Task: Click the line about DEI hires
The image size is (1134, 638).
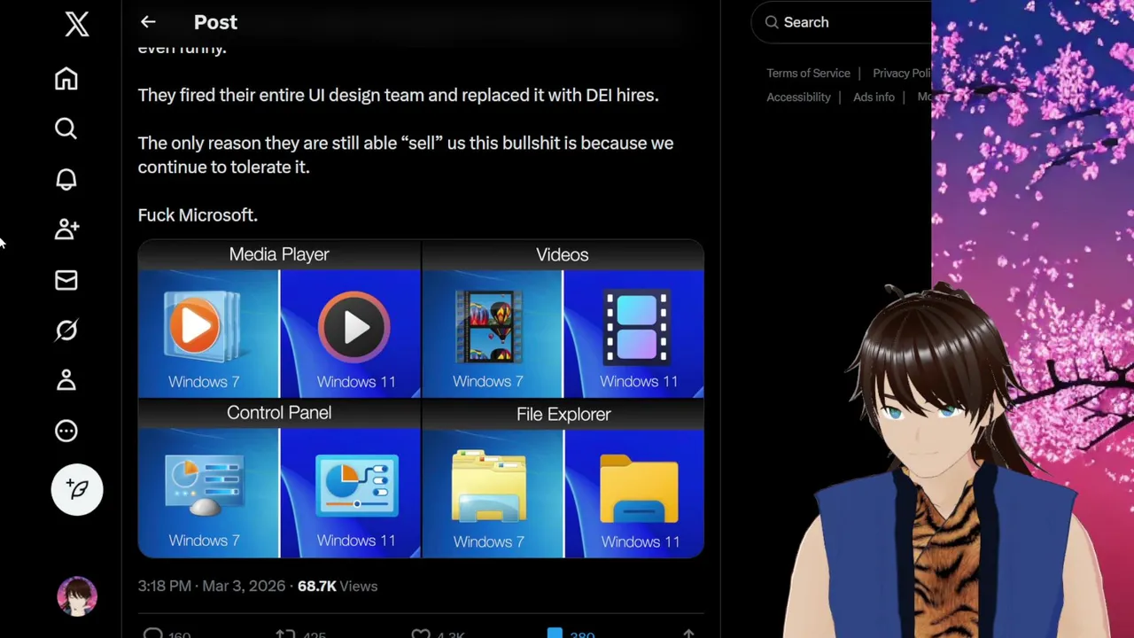Action: (399, 95)
